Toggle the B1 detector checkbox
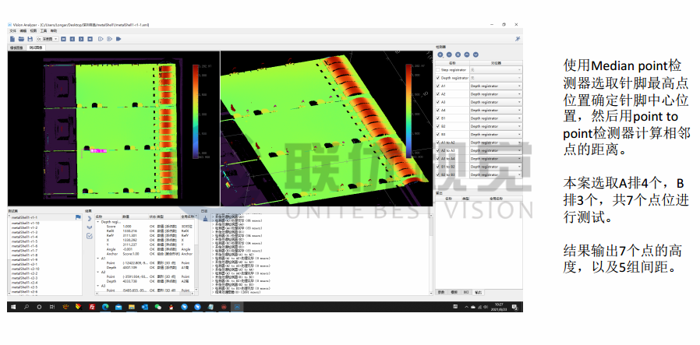This screenshot has width=700, height=345. tap(438, 118)
